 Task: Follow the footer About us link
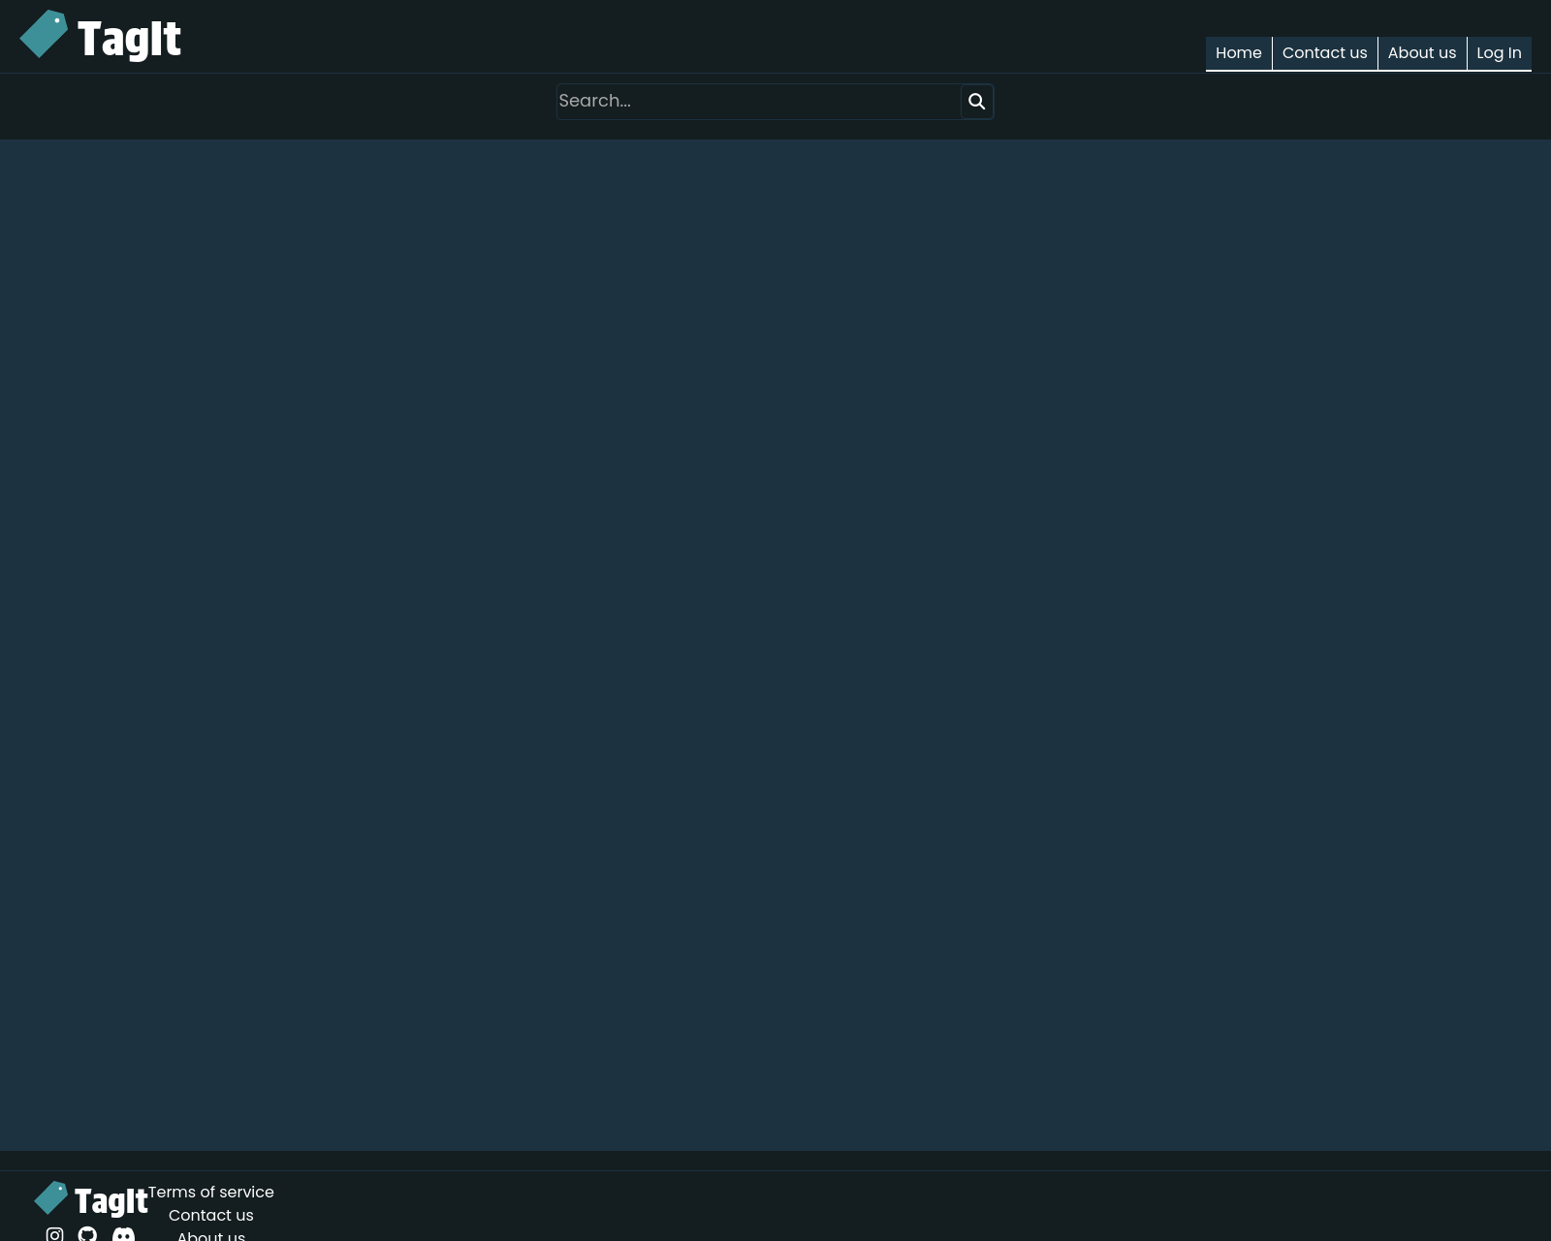coord(211,1235)
